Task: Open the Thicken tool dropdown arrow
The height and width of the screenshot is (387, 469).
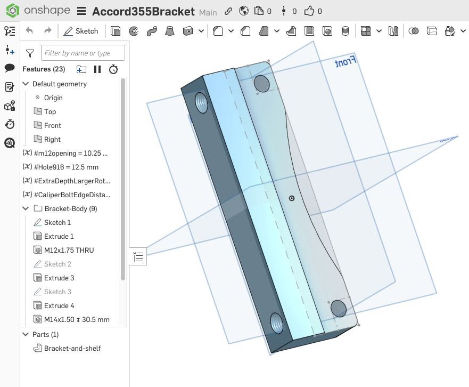Action: pos(201,31)
